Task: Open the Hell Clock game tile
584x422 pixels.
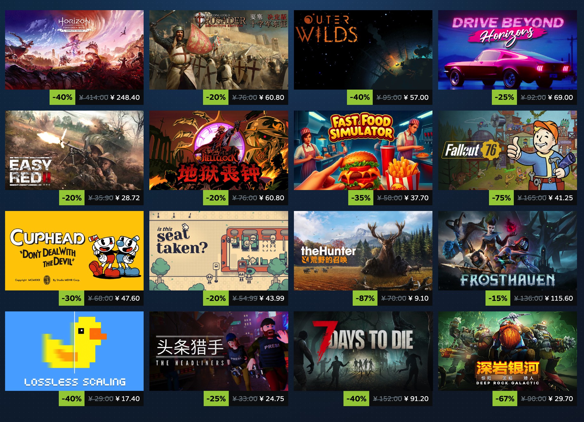Action: [x=219, y=150]
